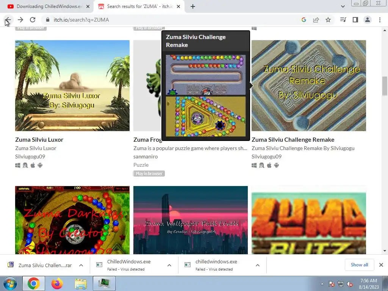Close the downloads bar

(381, 265)
